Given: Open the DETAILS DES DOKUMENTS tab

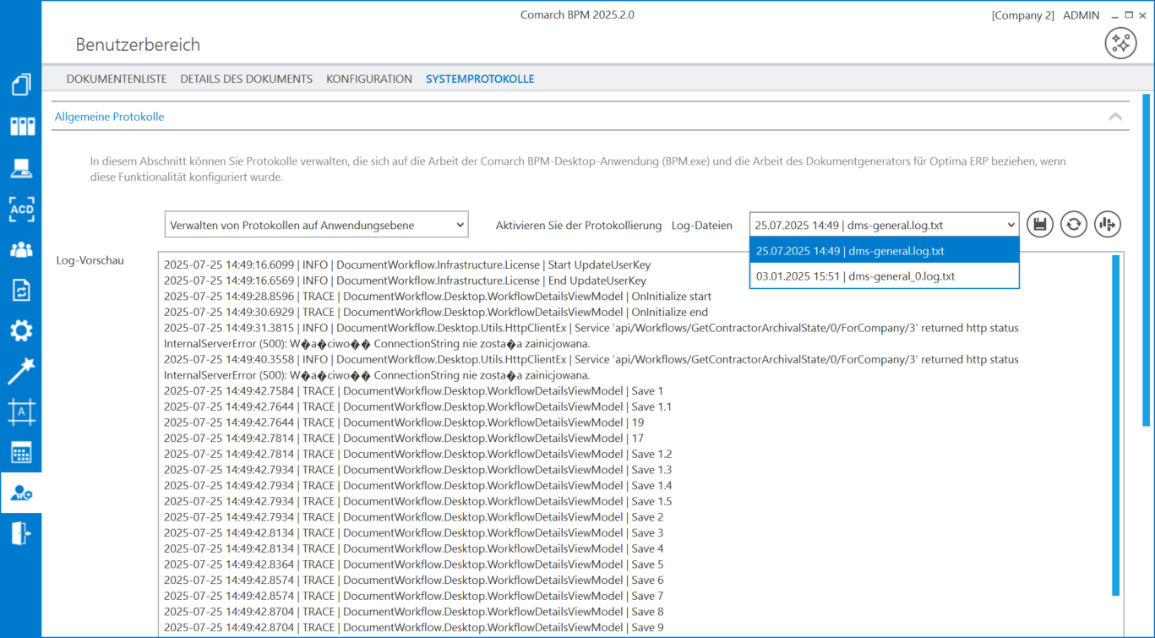Looking at the screenshot, I should (x=246, y=79).
